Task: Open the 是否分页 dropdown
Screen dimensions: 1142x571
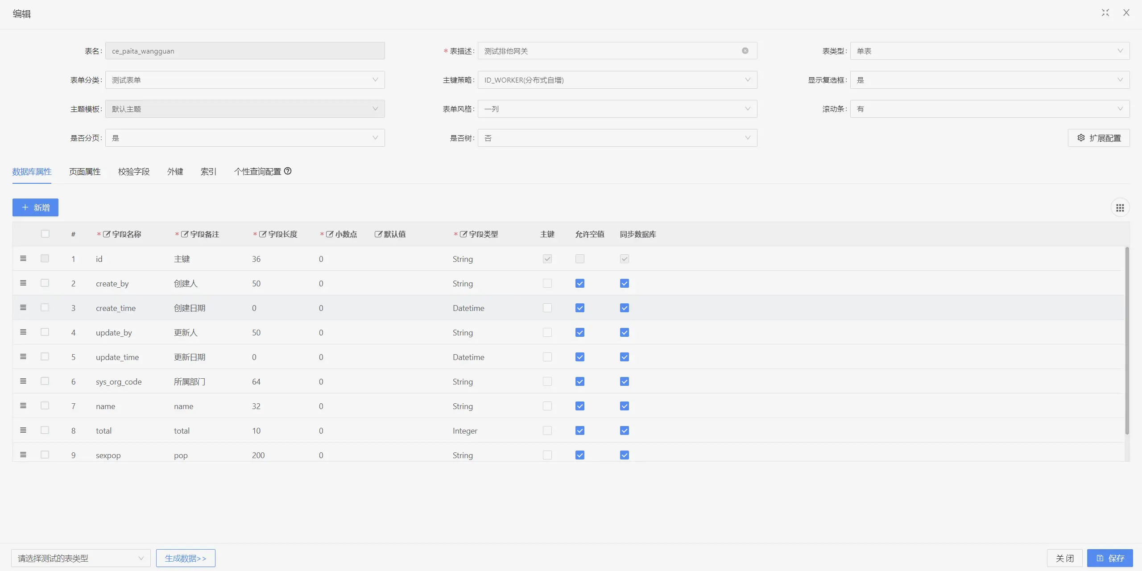Action: click(245, 138)
